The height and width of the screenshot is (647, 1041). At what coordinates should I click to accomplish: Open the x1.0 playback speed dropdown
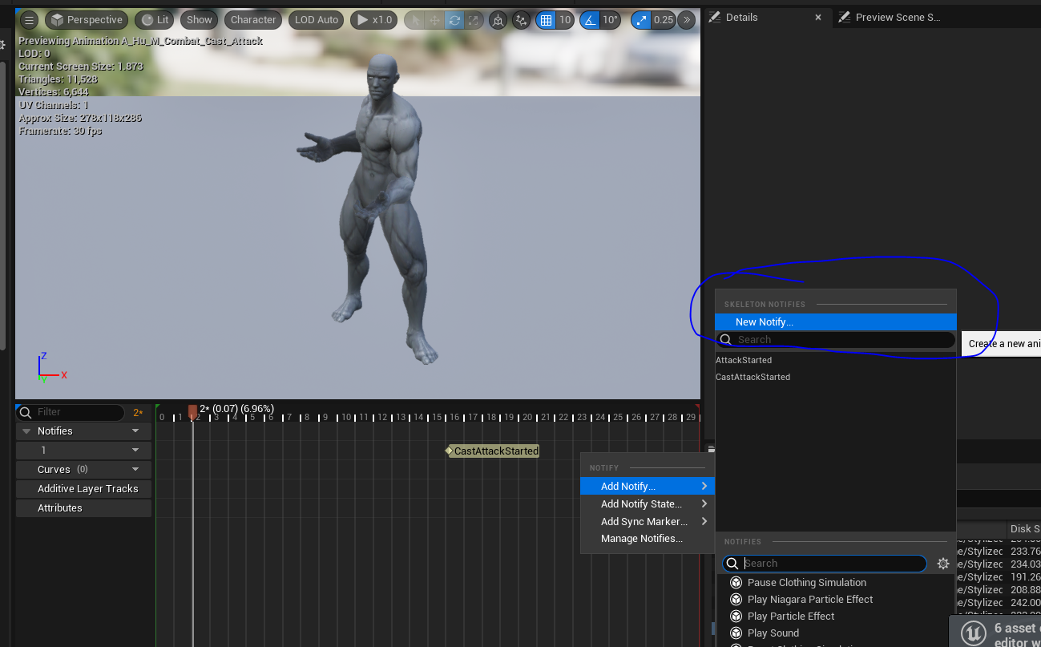(x=374, y=20)
